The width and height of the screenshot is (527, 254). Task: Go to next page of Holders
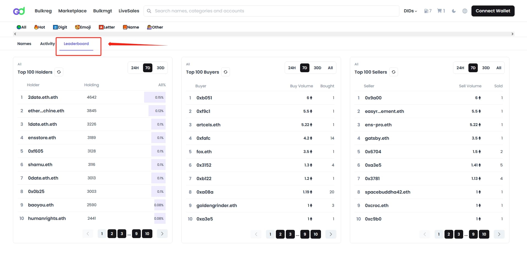162,234
